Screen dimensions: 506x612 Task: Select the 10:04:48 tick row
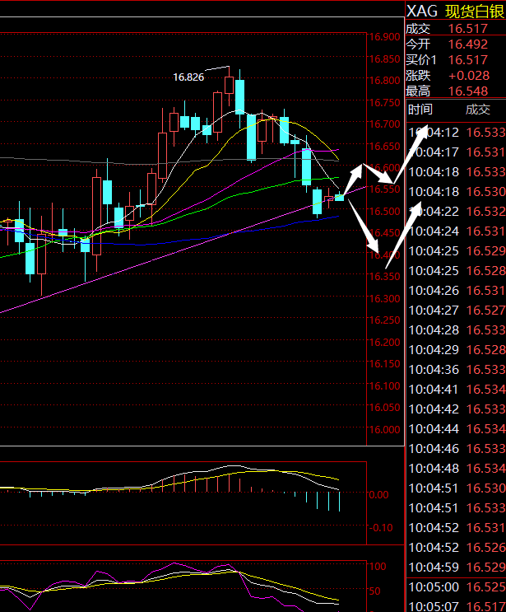coord(456,469)
